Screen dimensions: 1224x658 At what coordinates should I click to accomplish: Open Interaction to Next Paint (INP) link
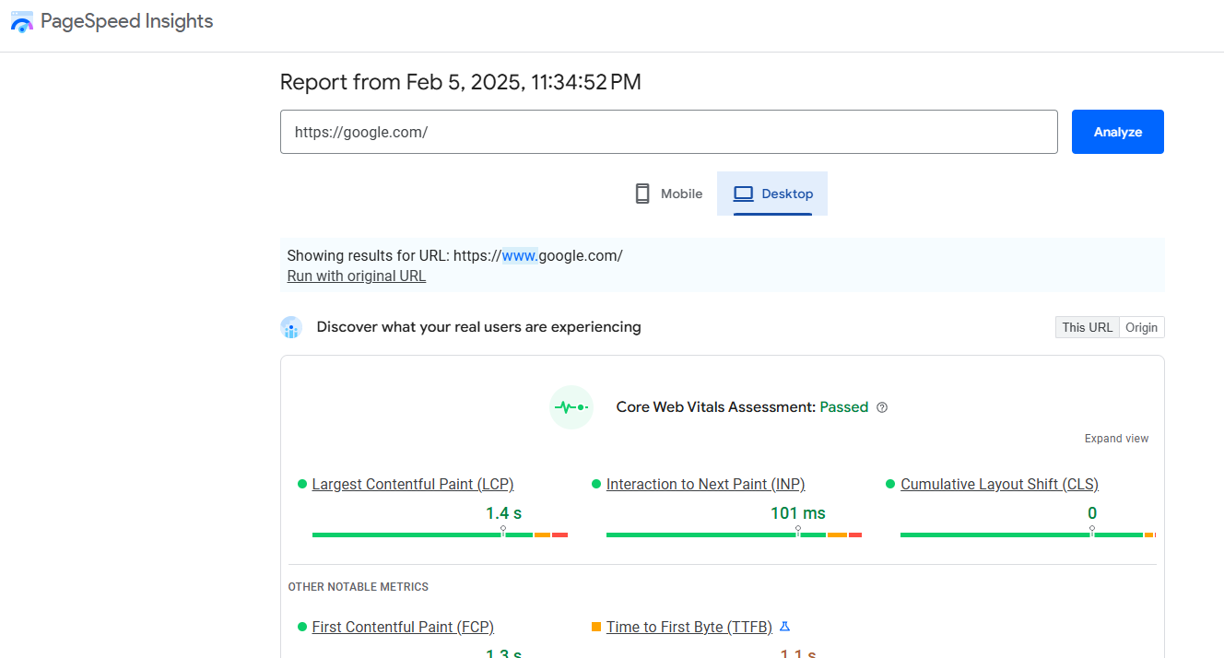click(x=705, y=484)
